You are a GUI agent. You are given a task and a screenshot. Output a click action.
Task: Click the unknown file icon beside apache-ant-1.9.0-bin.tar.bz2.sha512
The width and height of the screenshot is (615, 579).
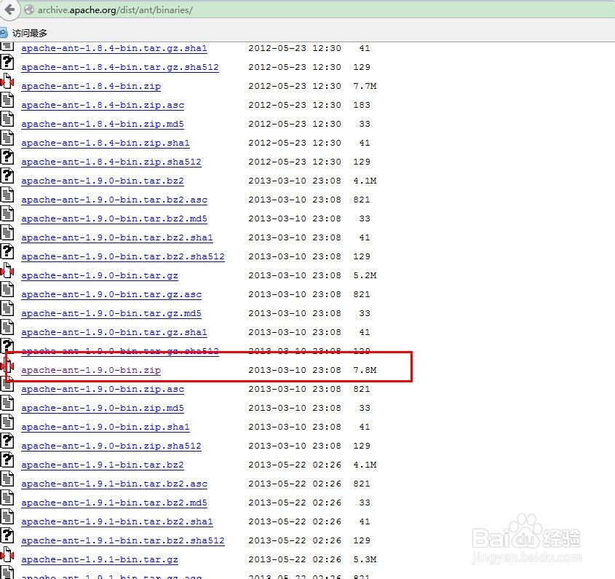7,251
